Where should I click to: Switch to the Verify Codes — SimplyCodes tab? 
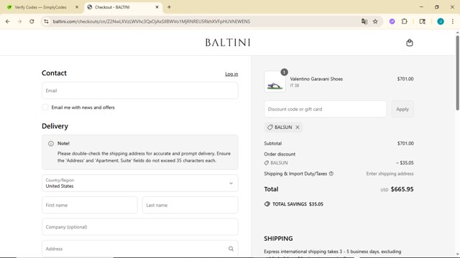pos(40,7)
